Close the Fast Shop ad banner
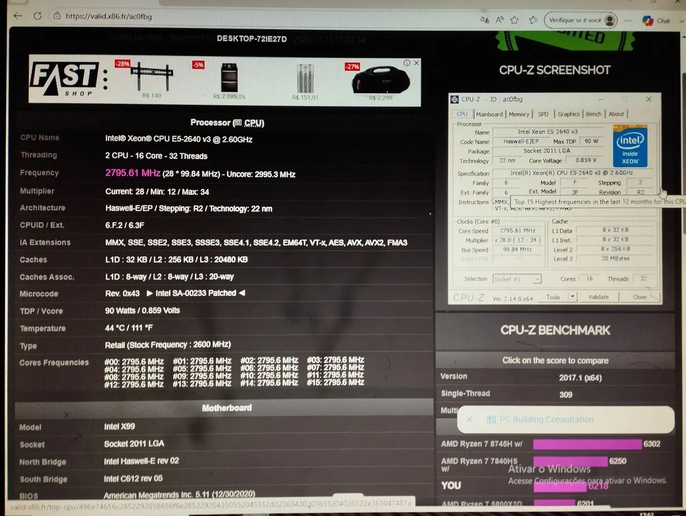The height and width of the screenshot is (516, 686). 416,63
